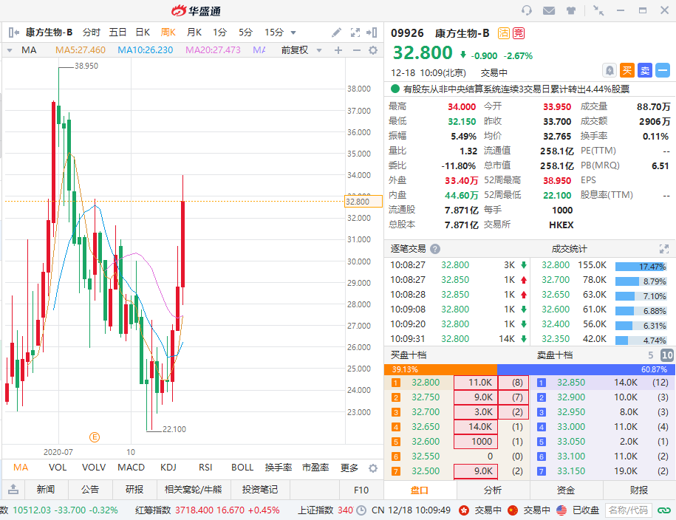676x520 pixels.
Task: Click the blue 卖 sell button
Action: pyautogui.click(x=645, y=70)
